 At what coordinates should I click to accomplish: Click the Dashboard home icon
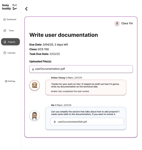4,19
